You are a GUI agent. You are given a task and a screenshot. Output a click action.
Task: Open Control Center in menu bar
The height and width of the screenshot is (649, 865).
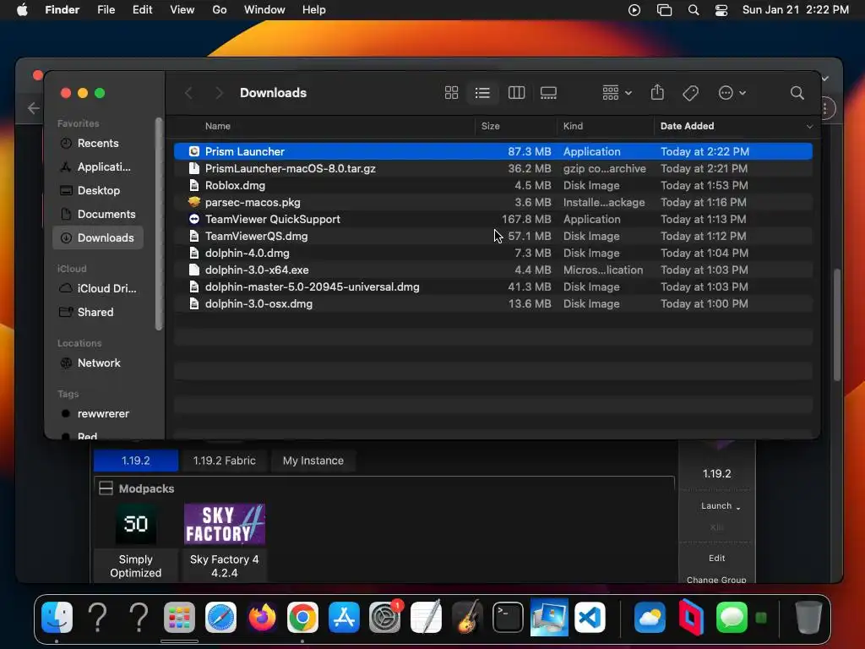(721, 10)
